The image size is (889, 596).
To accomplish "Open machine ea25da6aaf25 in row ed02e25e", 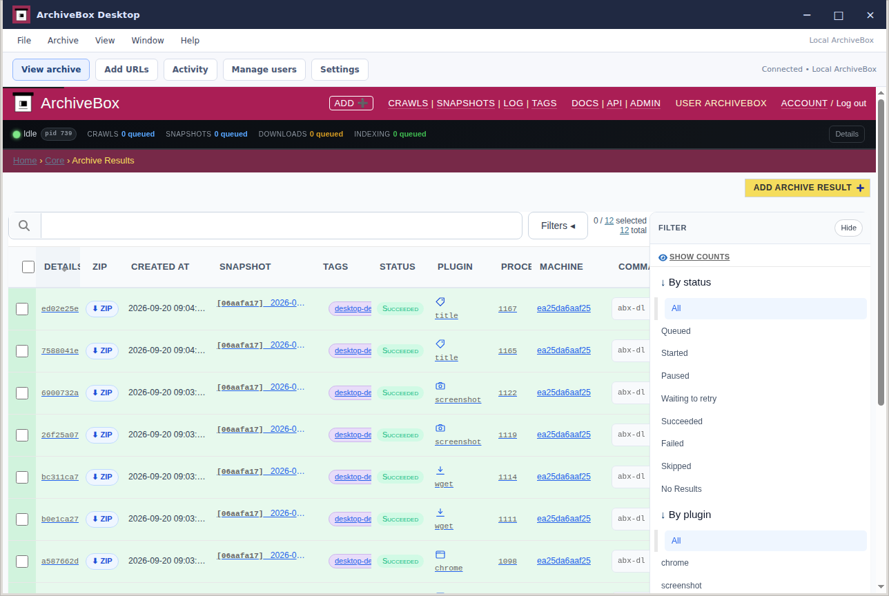I will pyautogui.click(x=564, y=308).
